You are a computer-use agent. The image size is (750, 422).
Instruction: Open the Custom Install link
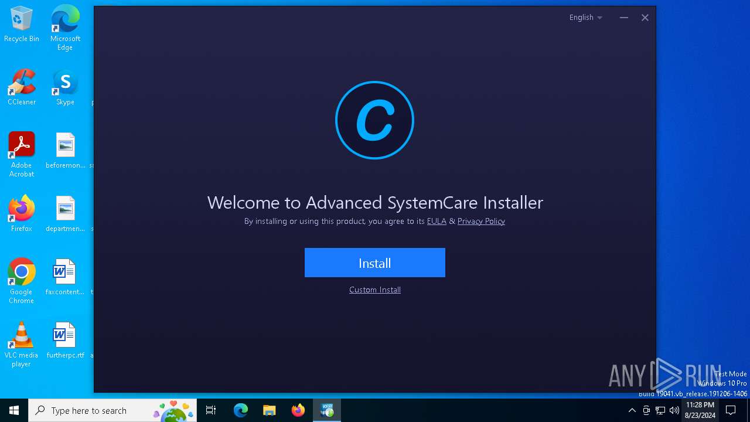click(x=375, y=290)
